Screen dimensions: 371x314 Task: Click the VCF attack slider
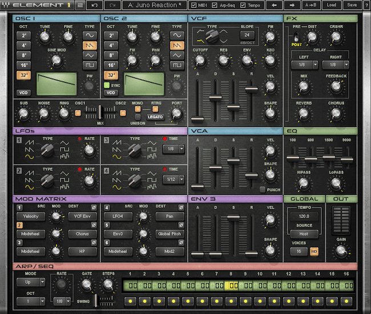pyautogui.click(x=197, y=120)
